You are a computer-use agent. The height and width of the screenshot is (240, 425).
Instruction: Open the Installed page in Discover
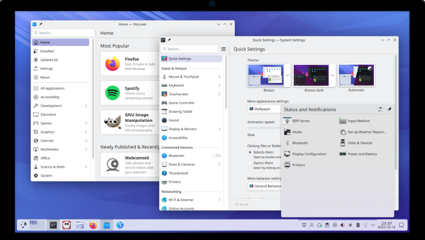coord(47,51)
